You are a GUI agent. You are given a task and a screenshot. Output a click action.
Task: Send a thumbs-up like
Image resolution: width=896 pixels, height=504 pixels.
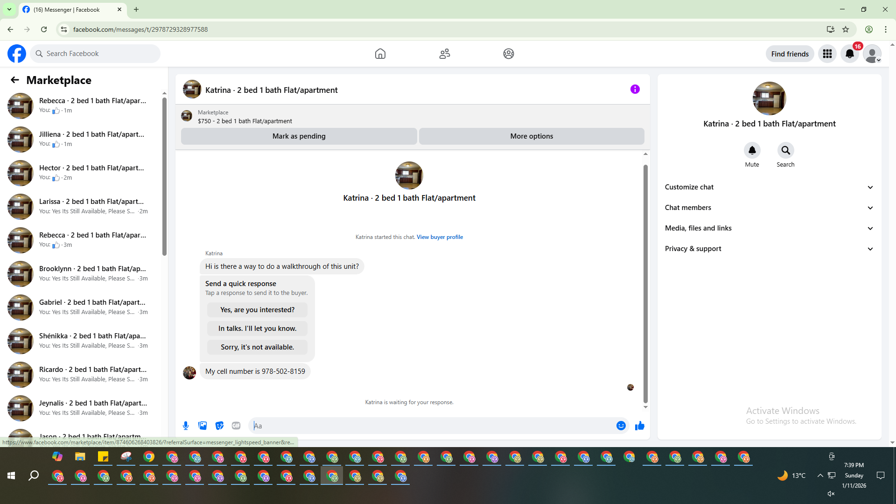[x=639, y=426]
